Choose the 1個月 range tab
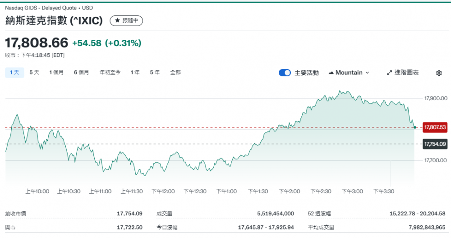This screenshot has width=451, height=238. click(x=56, y=72)
